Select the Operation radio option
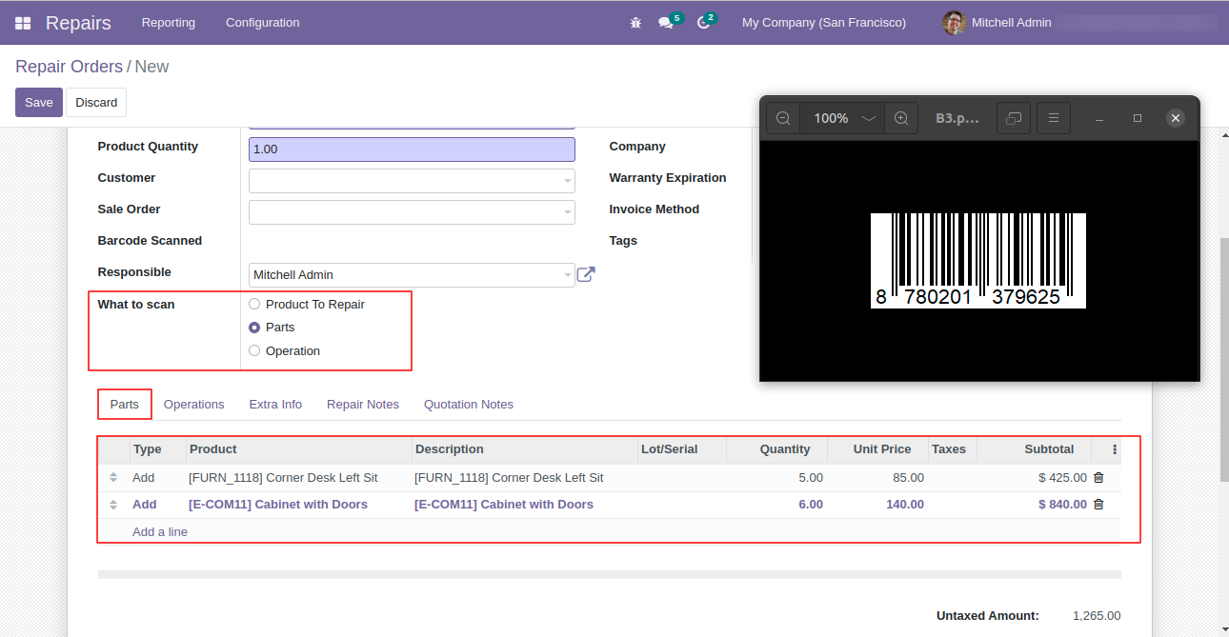This screenshot has width=1229, height=637. coord(254,351)
